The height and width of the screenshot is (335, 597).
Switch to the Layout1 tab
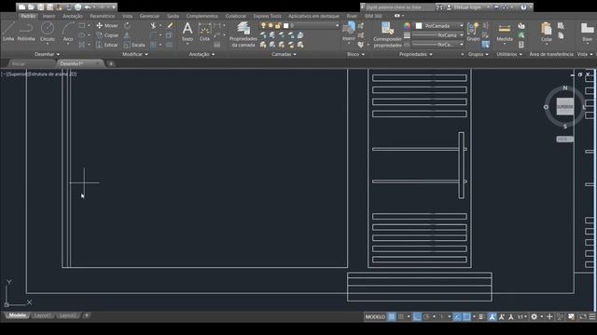point(42,315)
